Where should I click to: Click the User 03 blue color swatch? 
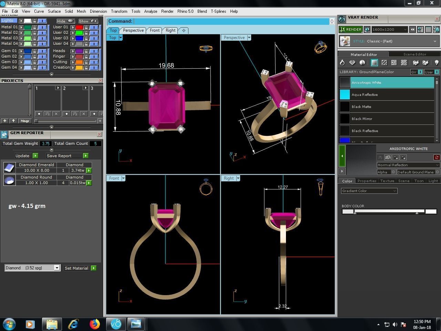79,38
